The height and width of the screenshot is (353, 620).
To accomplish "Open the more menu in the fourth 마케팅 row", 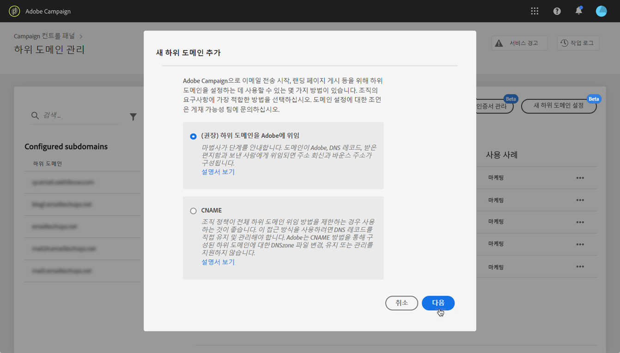I will click(x=580, y=244).
